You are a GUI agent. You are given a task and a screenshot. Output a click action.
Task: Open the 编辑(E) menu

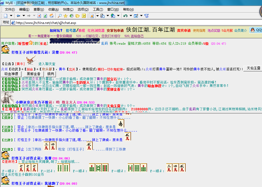pos(24,9)
